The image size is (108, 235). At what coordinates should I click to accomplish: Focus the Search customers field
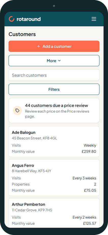tap(54, 75)
